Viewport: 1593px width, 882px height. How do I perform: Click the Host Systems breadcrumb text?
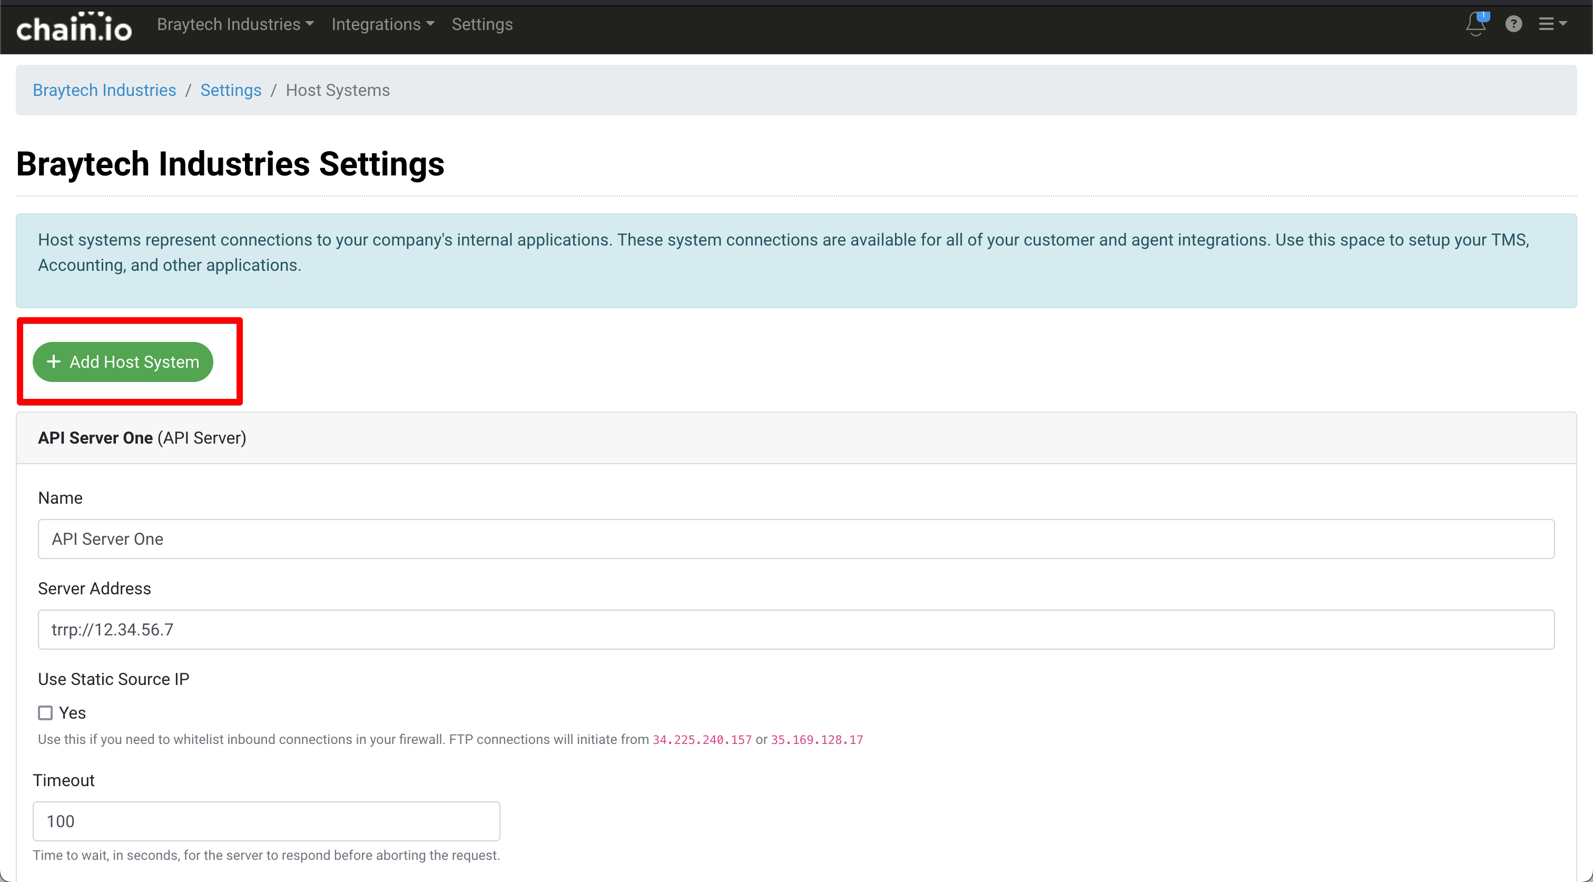[x=338, y=90]
